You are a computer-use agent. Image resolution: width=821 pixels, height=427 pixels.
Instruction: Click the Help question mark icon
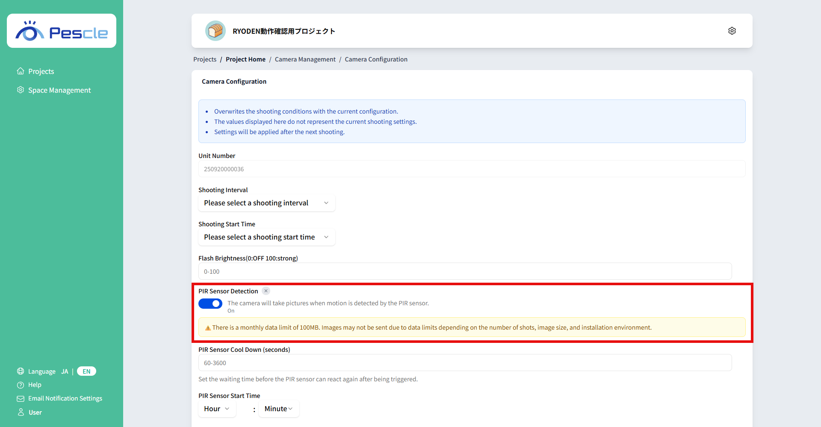tap(21, 385)
